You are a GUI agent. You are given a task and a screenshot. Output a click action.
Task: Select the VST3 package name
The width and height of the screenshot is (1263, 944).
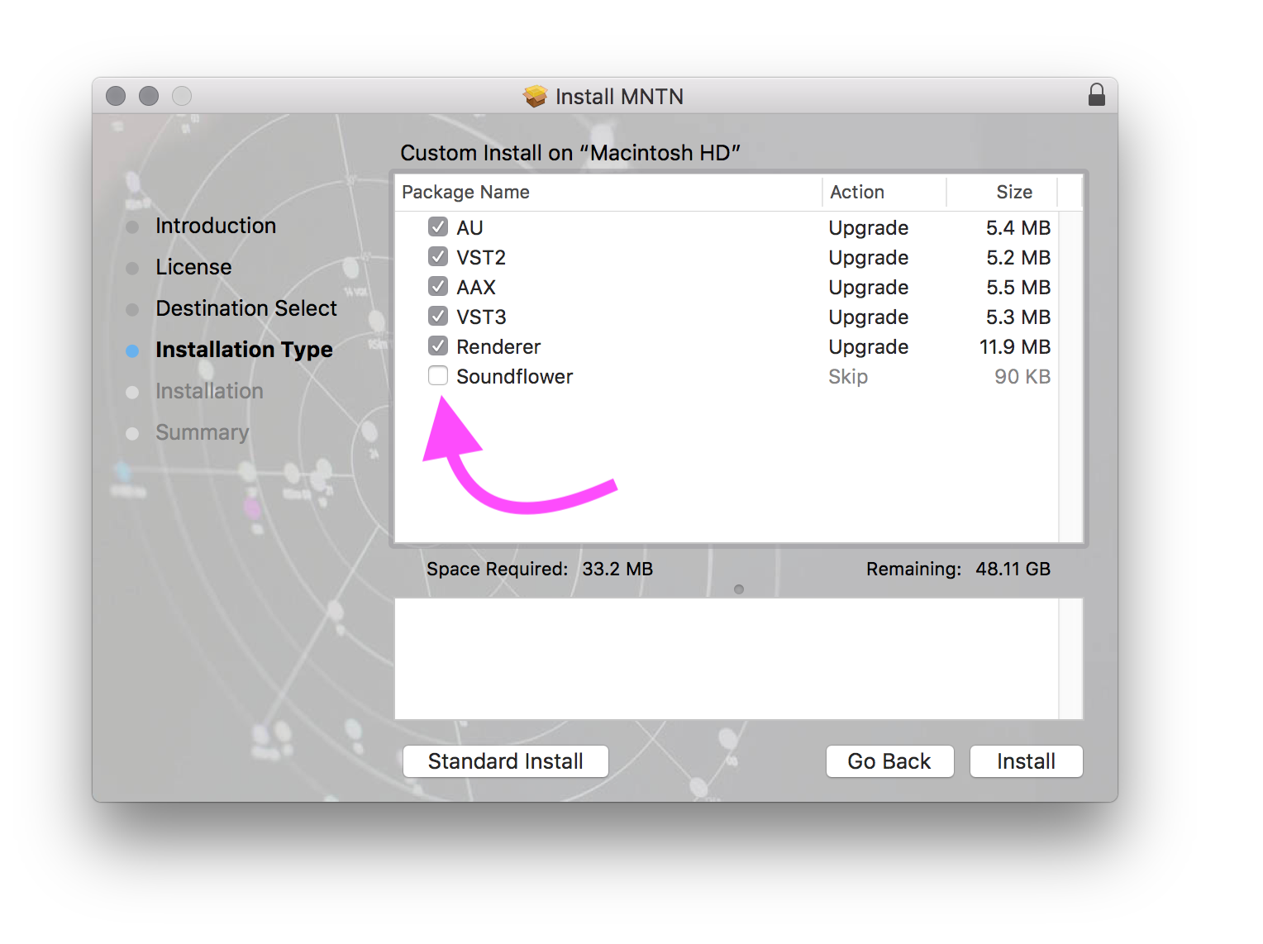pos(481,317)
